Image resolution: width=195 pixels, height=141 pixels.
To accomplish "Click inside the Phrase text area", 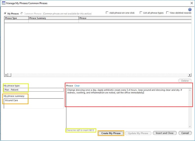I will pyautogui.click(x=127, y=108).
